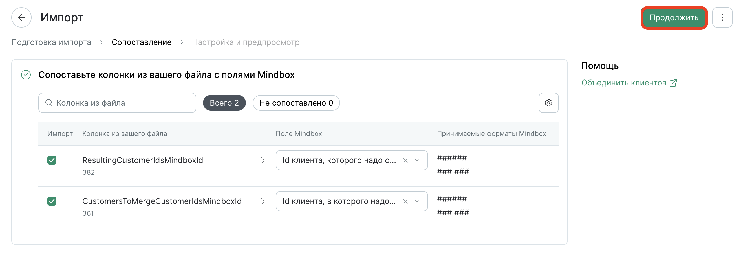
Task: Clear the CustomersToMergeCustomerIdsMindboxId field mapping
Action: pyautogui.click(x=405, y=201)
